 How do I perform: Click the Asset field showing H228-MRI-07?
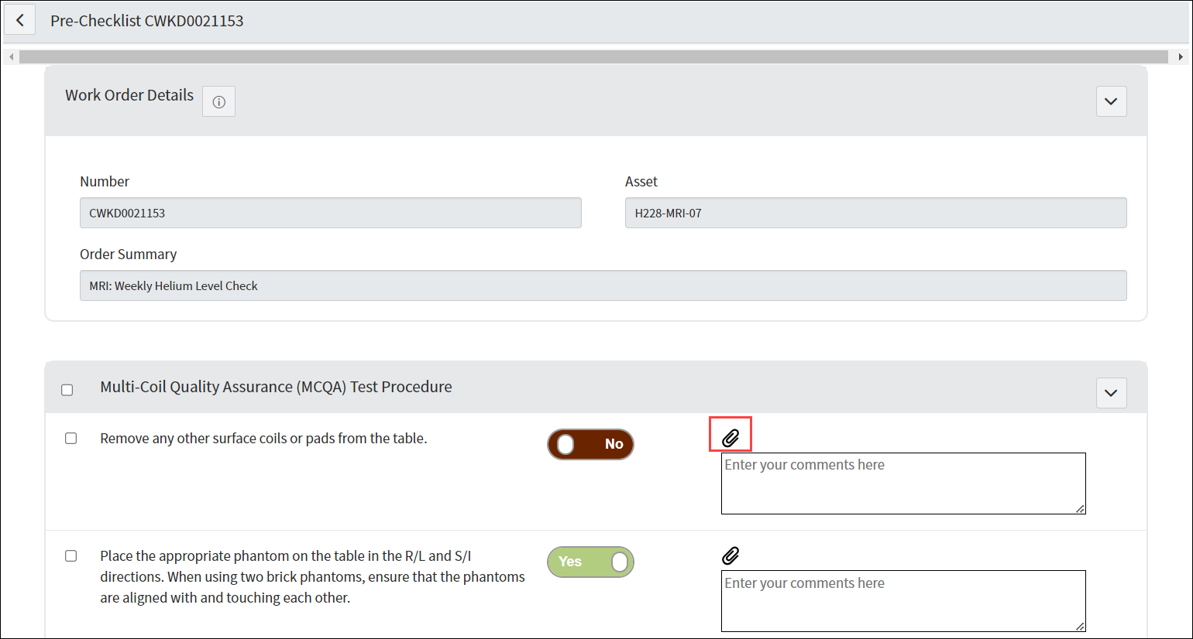(875, 213)
